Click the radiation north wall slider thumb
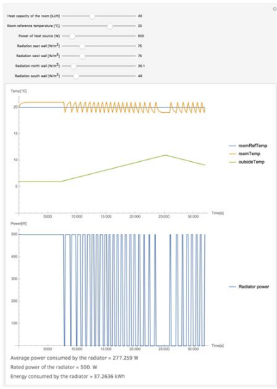Image resolution: width=277 pixels, height=389 pixels. point(74,66)
